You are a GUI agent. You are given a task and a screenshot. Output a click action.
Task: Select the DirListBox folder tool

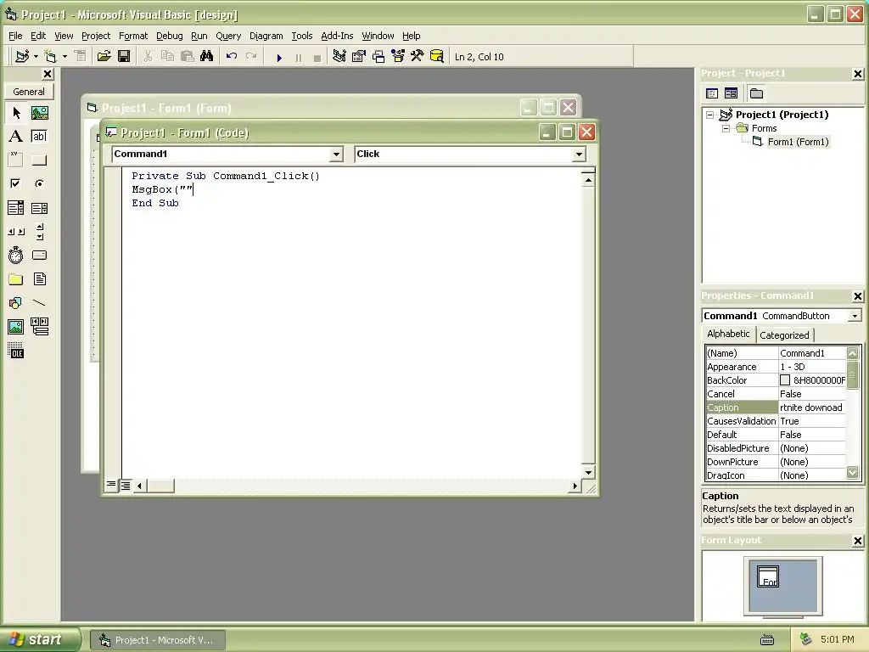(x=16, y=278)
